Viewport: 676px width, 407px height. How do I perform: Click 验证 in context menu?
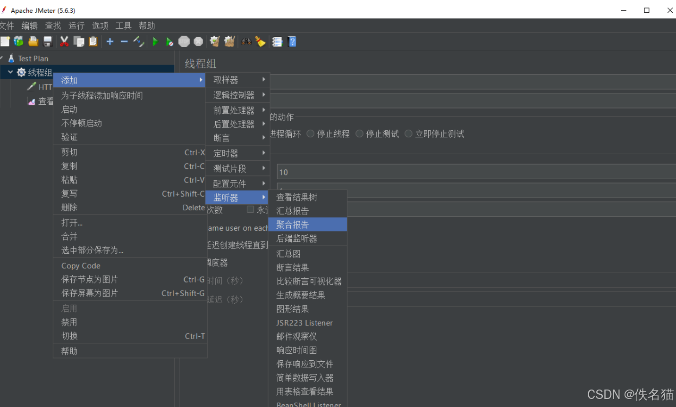(x=130, y=137)
